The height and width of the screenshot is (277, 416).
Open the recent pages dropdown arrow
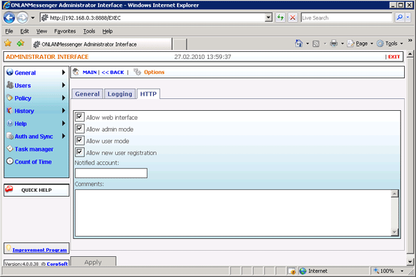point(33,18)
